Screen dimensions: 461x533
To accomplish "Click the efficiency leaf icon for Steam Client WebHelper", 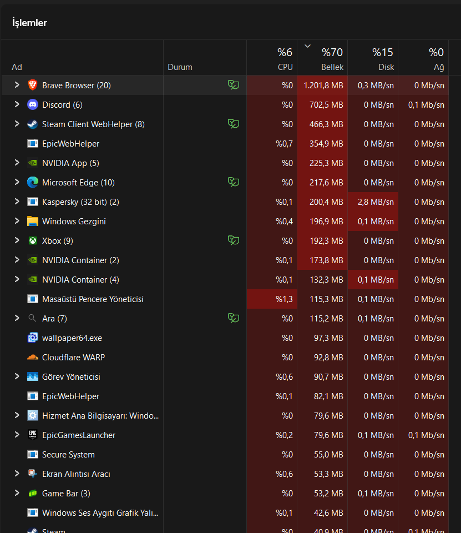I will [234, 123].
